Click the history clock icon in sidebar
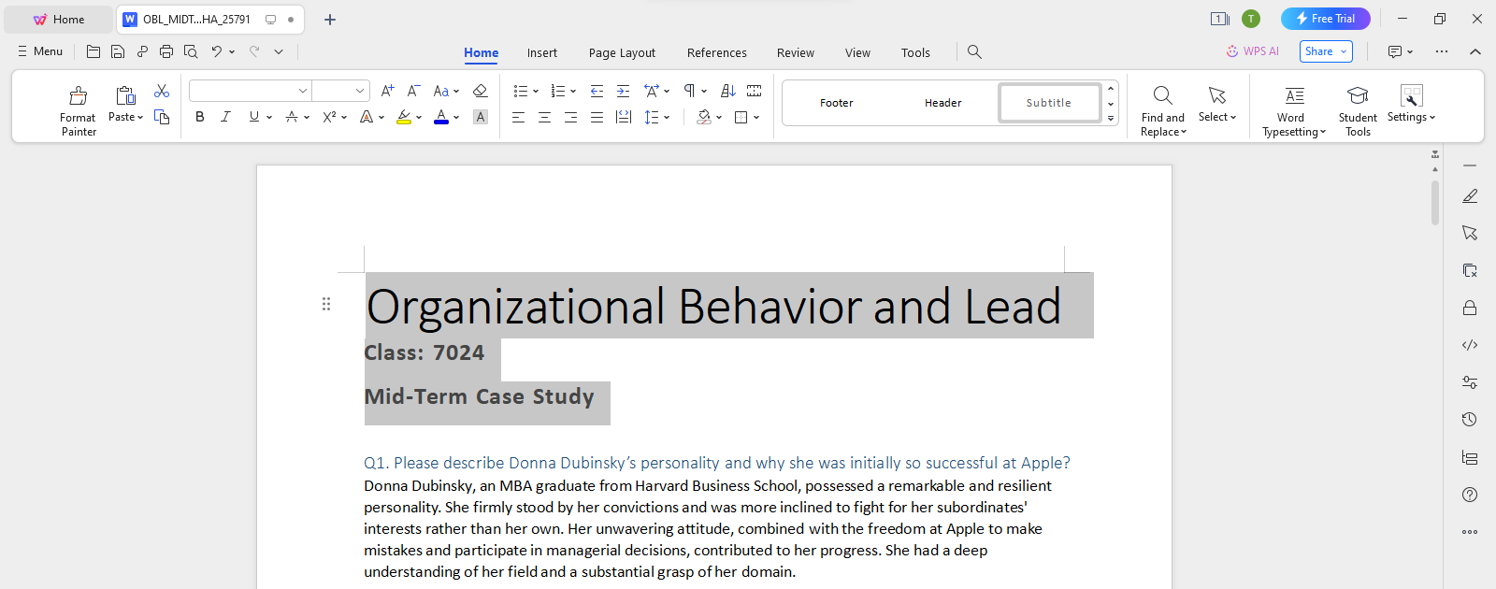The height and width of the screenshot is (589, 1496). click(x=1470, y=420)
